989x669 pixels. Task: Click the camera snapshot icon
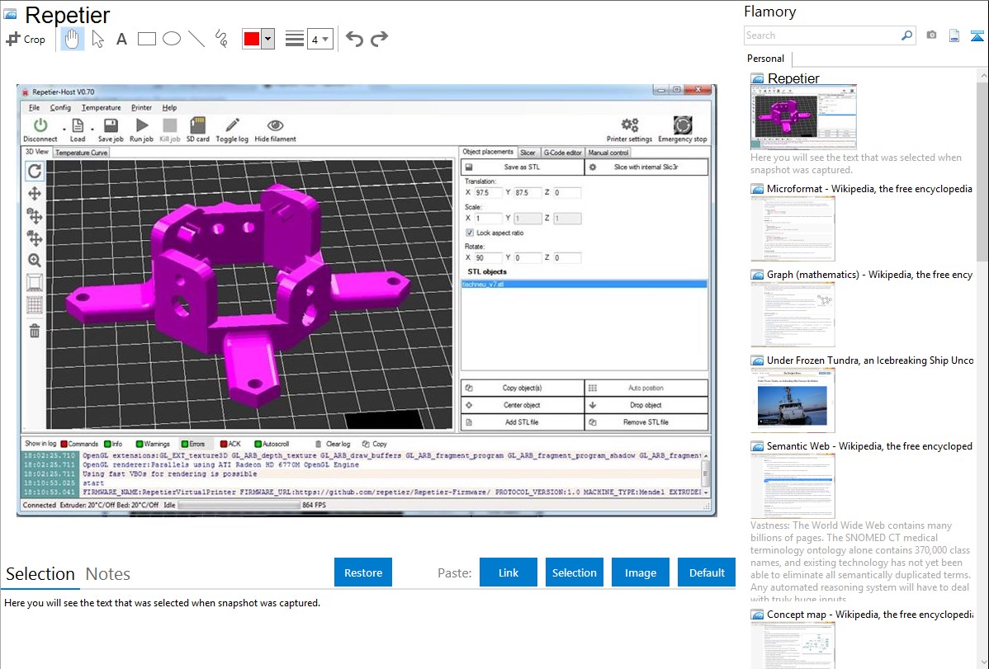click(931, 35)
